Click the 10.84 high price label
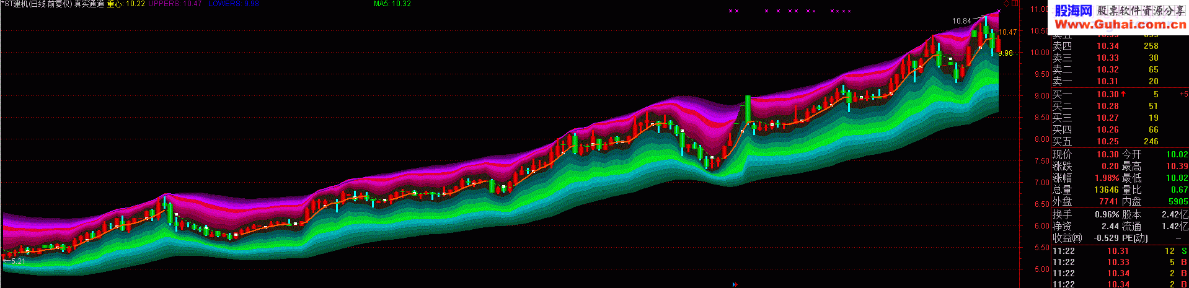The image size is (1189, 288). (961, 21)
